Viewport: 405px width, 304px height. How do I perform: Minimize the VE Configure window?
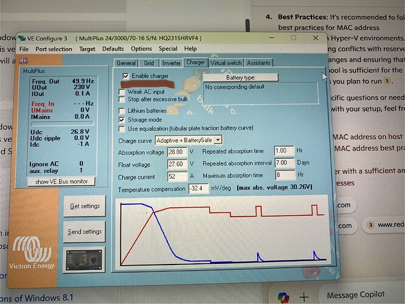coord(272,38)
